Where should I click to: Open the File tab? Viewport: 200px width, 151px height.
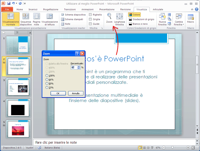point(7,9)
